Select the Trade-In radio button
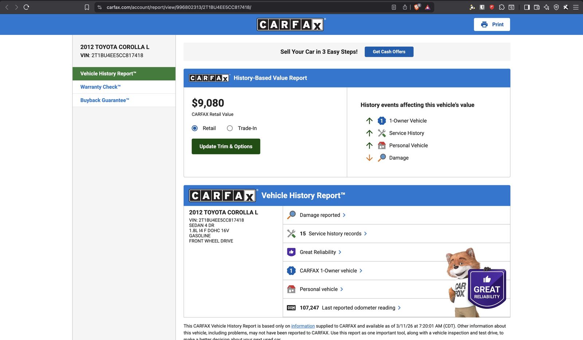The image size is (583, 340). click(x=230, y=128)
